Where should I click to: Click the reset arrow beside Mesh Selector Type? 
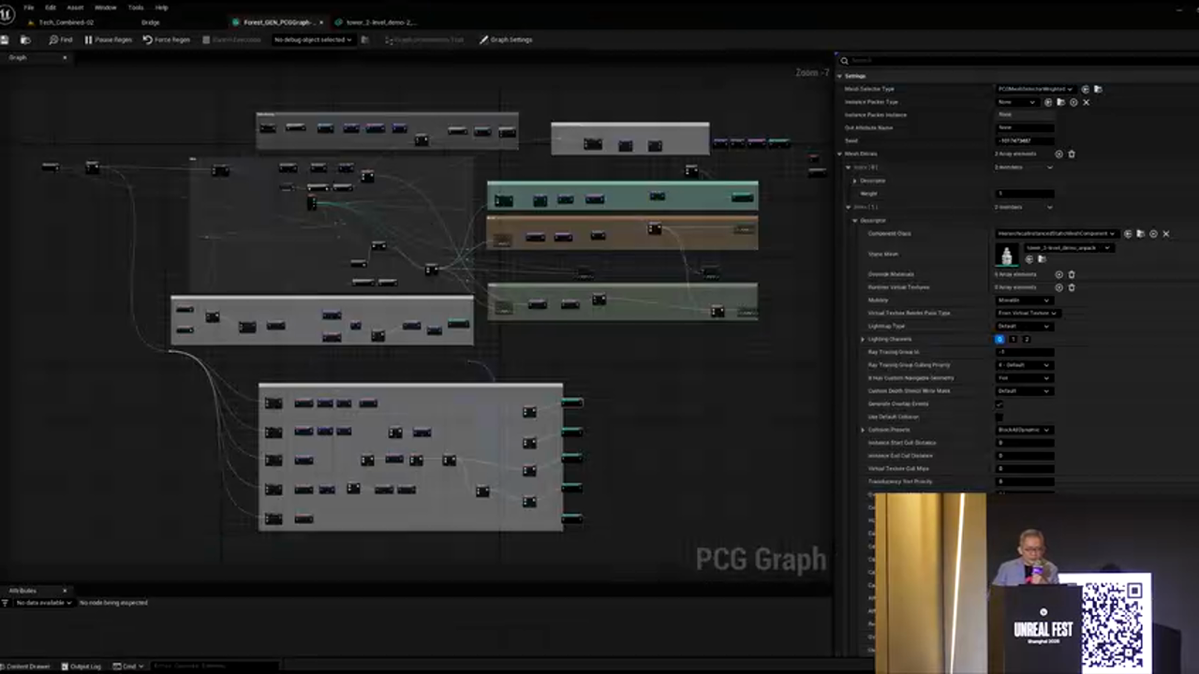click(1085, 89)
